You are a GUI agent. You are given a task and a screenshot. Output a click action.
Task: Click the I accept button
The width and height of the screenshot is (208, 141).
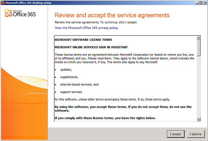point(176,134)
